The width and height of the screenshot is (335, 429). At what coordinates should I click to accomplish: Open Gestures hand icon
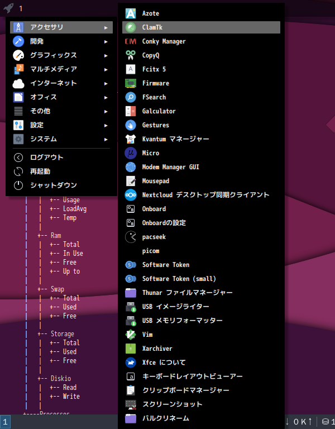coord(131,125)
